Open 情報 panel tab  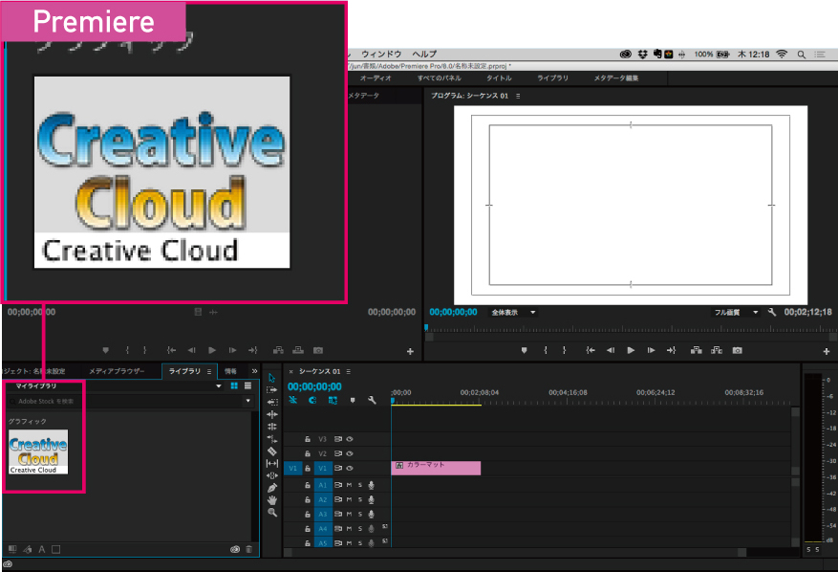(x=230, y=371)
